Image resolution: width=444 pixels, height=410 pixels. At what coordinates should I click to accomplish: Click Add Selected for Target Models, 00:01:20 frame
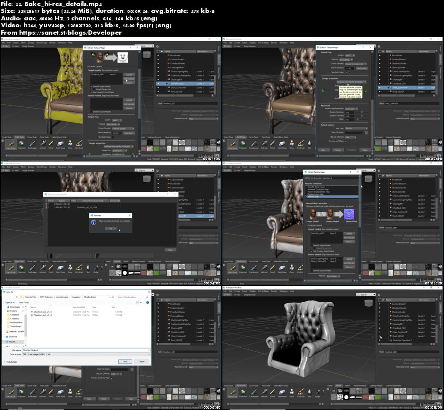coord(129,79)
